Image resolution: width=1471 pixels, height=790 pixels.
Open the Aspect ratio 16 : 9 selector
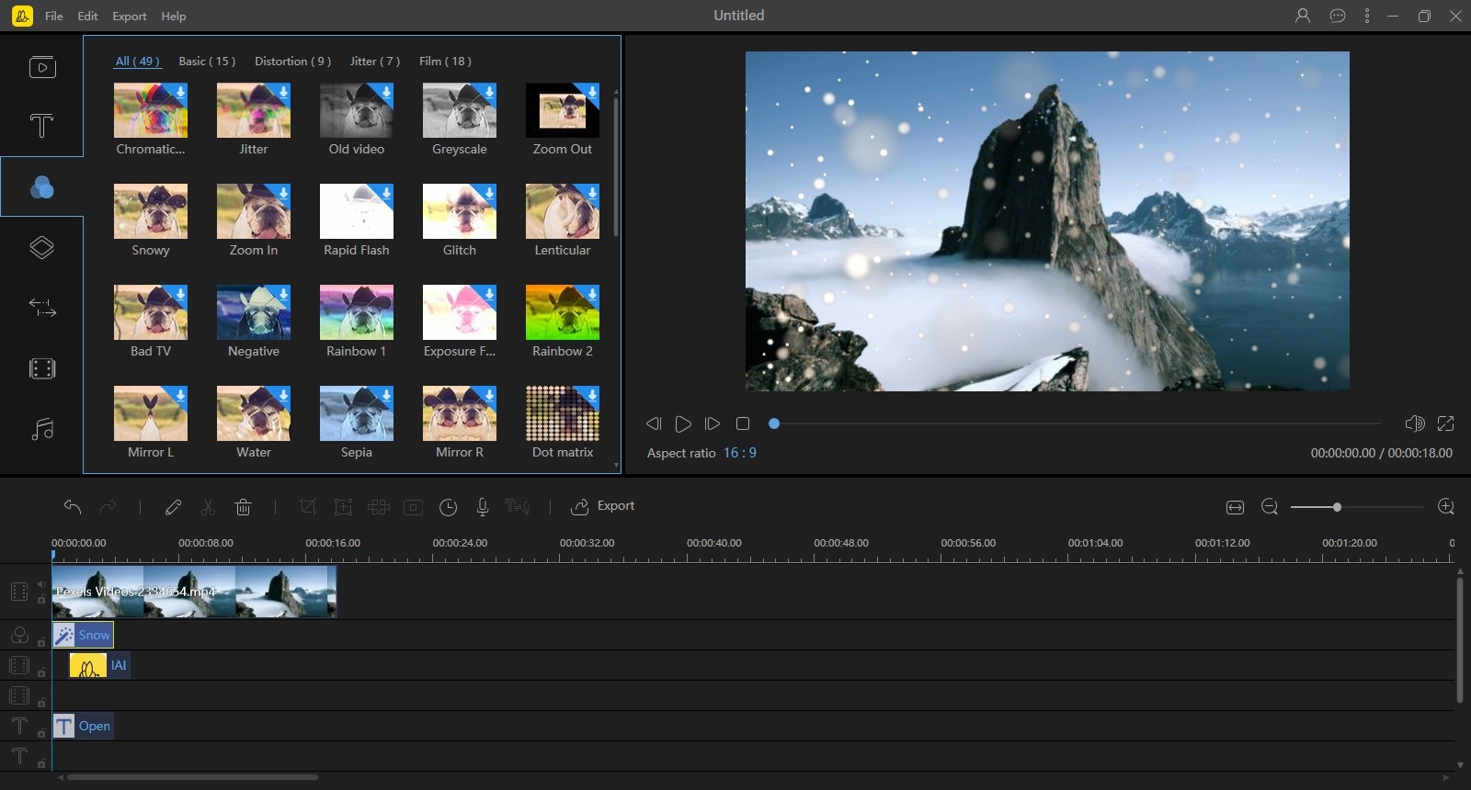(x=739, y=453)
